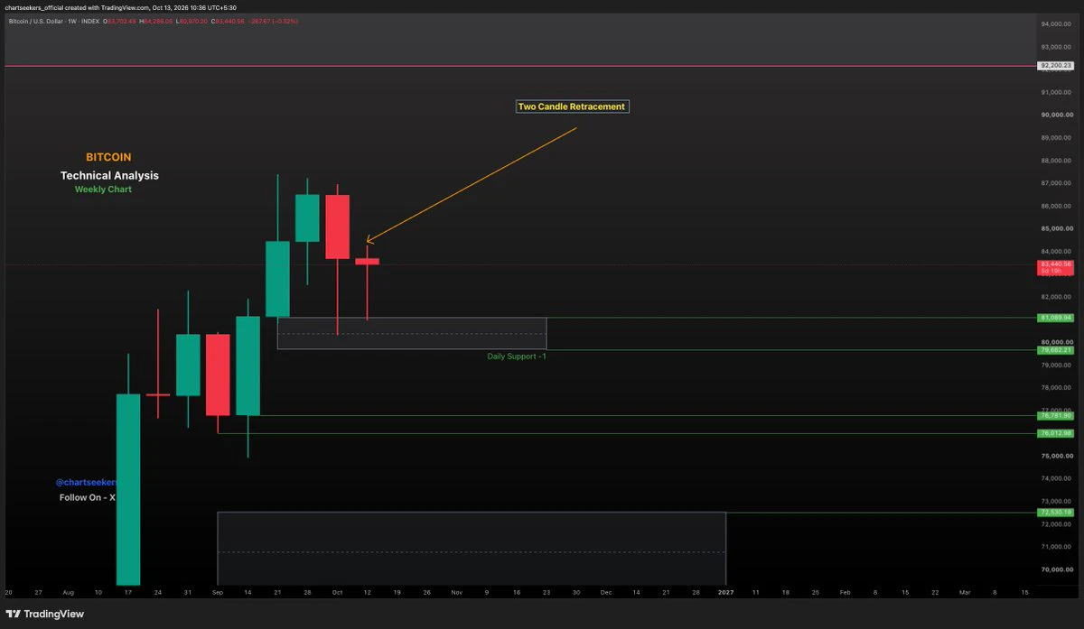
Task: Click the 70,000.00 price axis tick
Action: coord(1055,569)
